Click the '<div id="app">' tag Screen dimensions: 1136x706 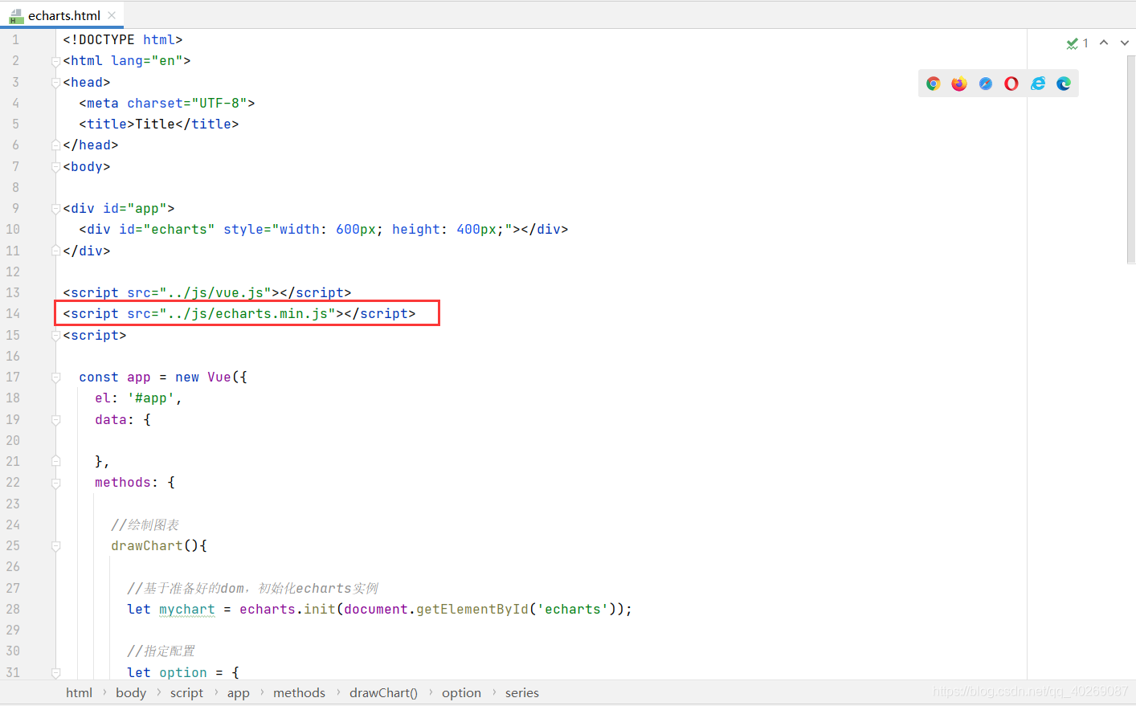point(119,209)
